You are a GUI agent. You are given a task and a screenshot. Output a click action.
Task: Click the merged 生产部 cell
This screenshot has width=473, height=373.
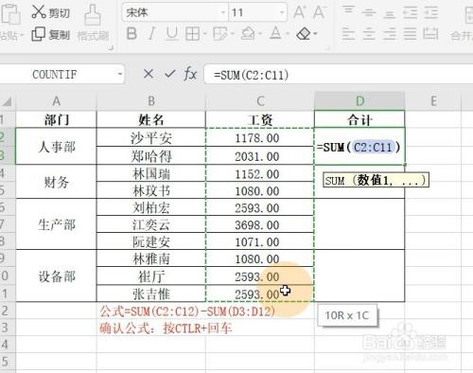click(x=56, y=224)
